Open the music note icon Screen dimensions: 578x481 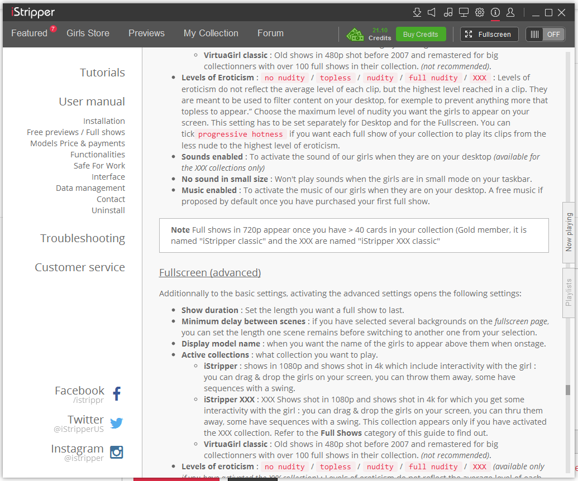pyautogui.click(x=448, y=12)
